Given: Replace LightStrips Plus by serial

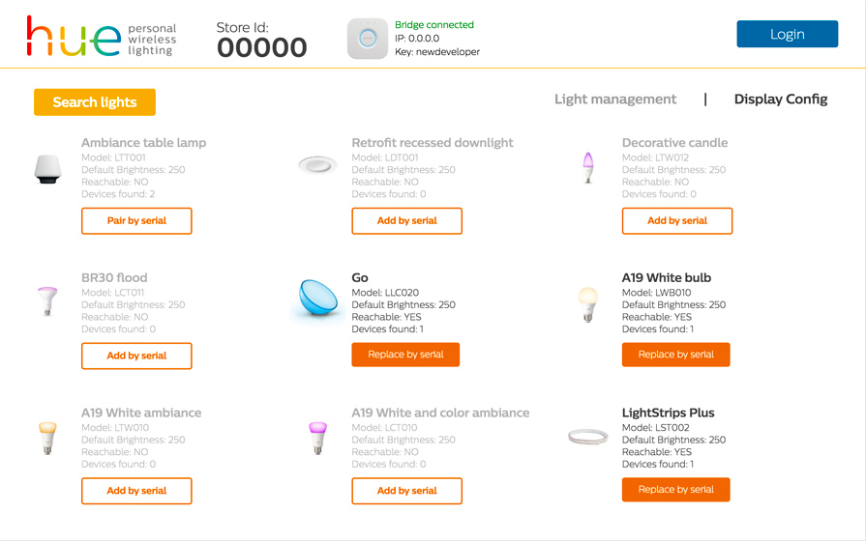Looking at the screenshot, I should pos(676,490).
